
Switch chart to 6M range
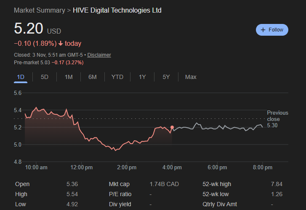click(93, 77)
